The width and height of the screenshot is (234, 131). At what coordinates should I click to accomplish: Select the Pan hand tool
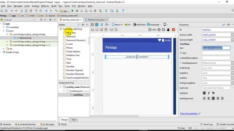pyautogui.click(x=168, y=30)
